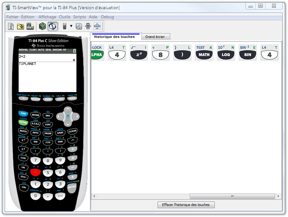
Task: Tap the 5 key on calculator
Action: click(x=48, y=173)
